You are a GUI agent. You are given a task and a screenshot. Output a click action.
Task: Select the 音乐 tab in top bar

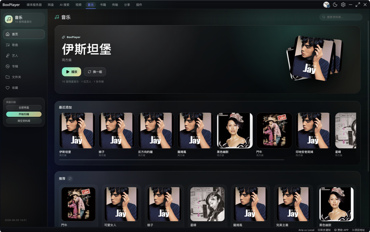[x=91, y=5]
